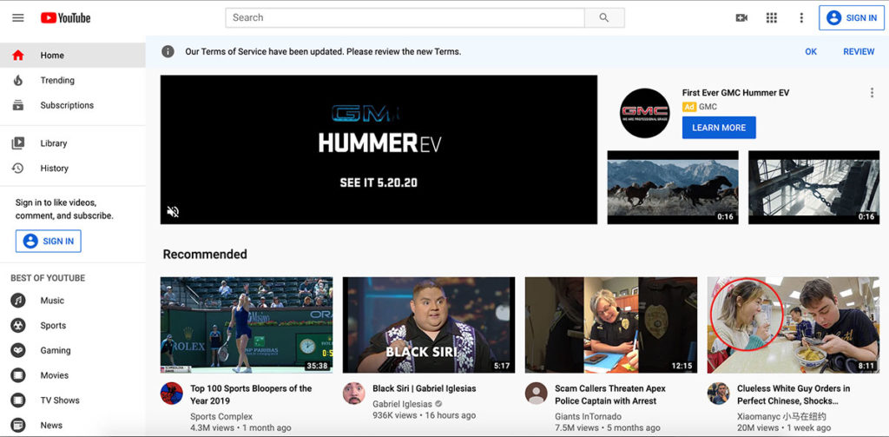This screenshot has width=889, height=437.
Task: Click the TV Shows category icon
Action: (18, 401)
